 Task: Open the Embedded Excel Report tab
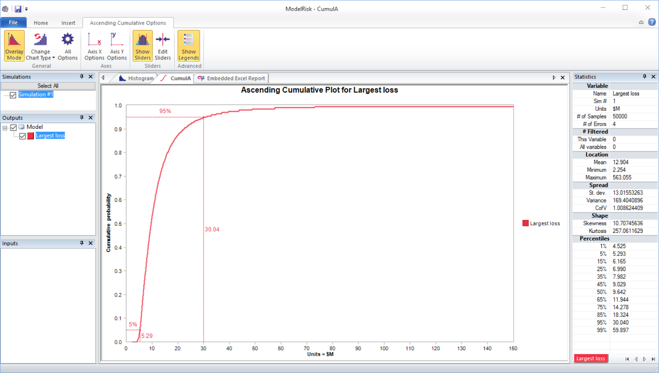pyautogui.click(x=231, y=78)
